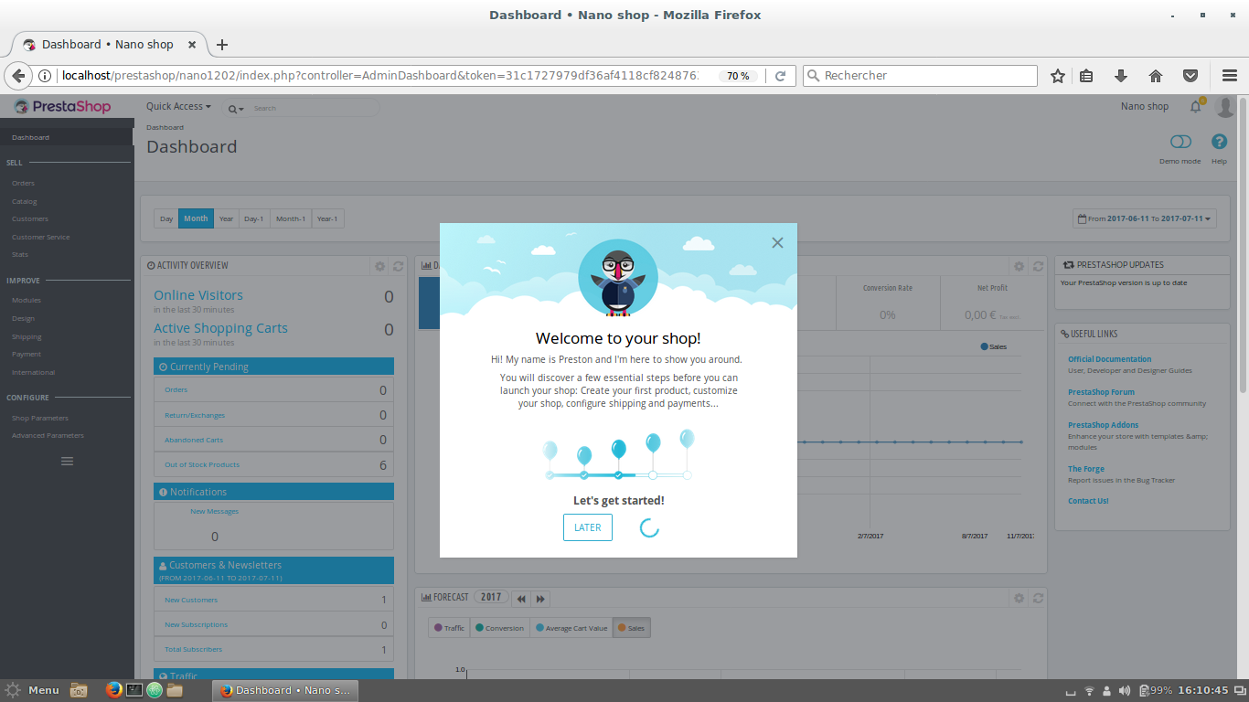Open Forecast panel settings gear
1249x702 pixels.
coord(1019,598)
